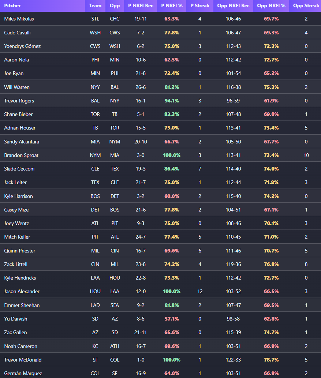This screenshot has height=378, width=321.
Task: Click Yu Darvish's 98-58 opp record
Action: [233, 319]
